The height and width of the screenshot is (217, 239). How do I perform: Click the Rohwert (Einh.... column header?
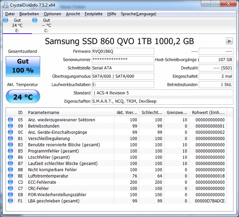click(x=208, y=113)
